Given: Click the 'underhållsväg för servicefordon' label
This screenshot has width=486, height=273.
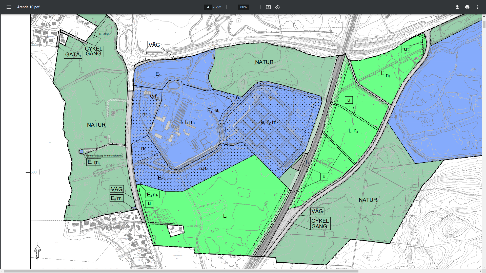Looking at the screenshot, I should 105,156.
